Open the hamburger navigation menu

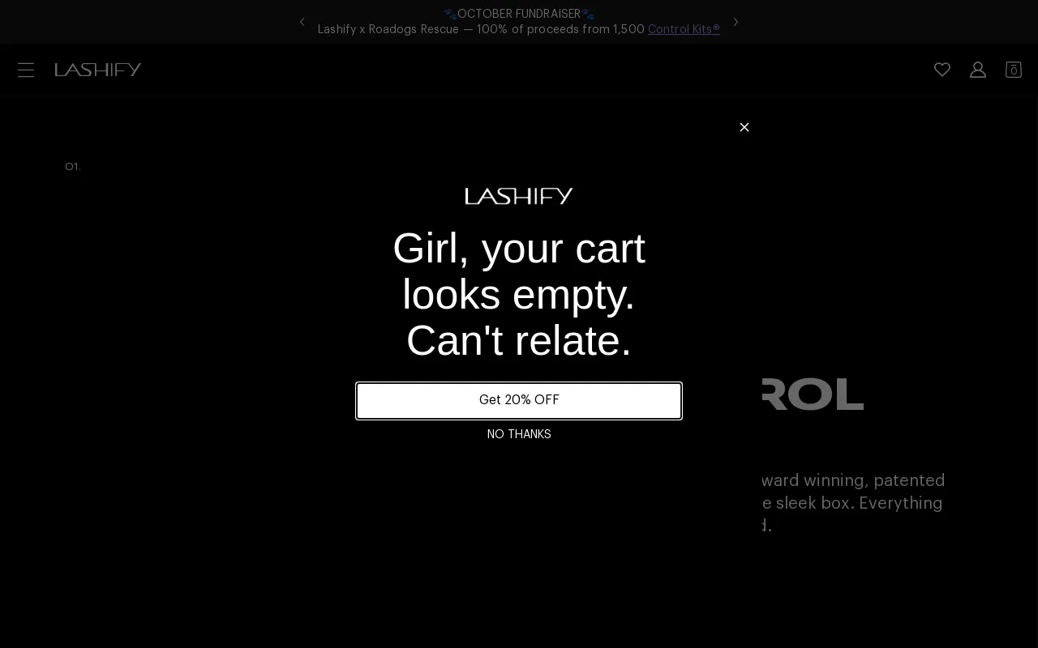click(x=26, y=70)
